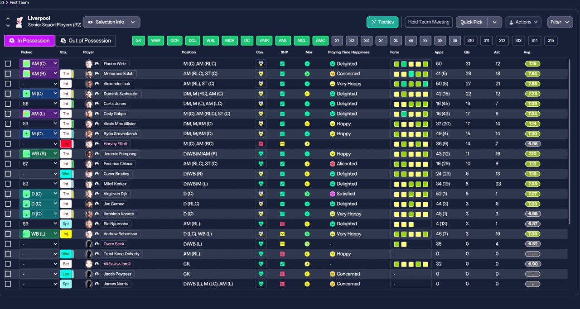Click Alexander Isak's 7.55 average rating pill

coord(532,84)
